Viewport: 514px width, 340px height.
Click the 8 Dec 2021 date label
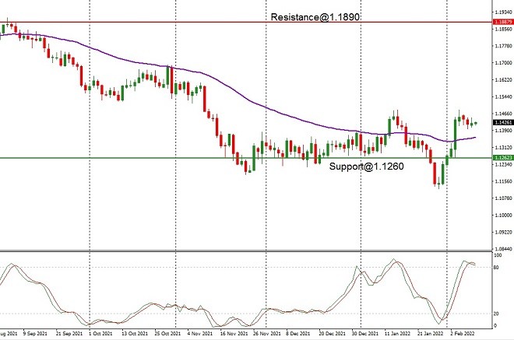298,334
